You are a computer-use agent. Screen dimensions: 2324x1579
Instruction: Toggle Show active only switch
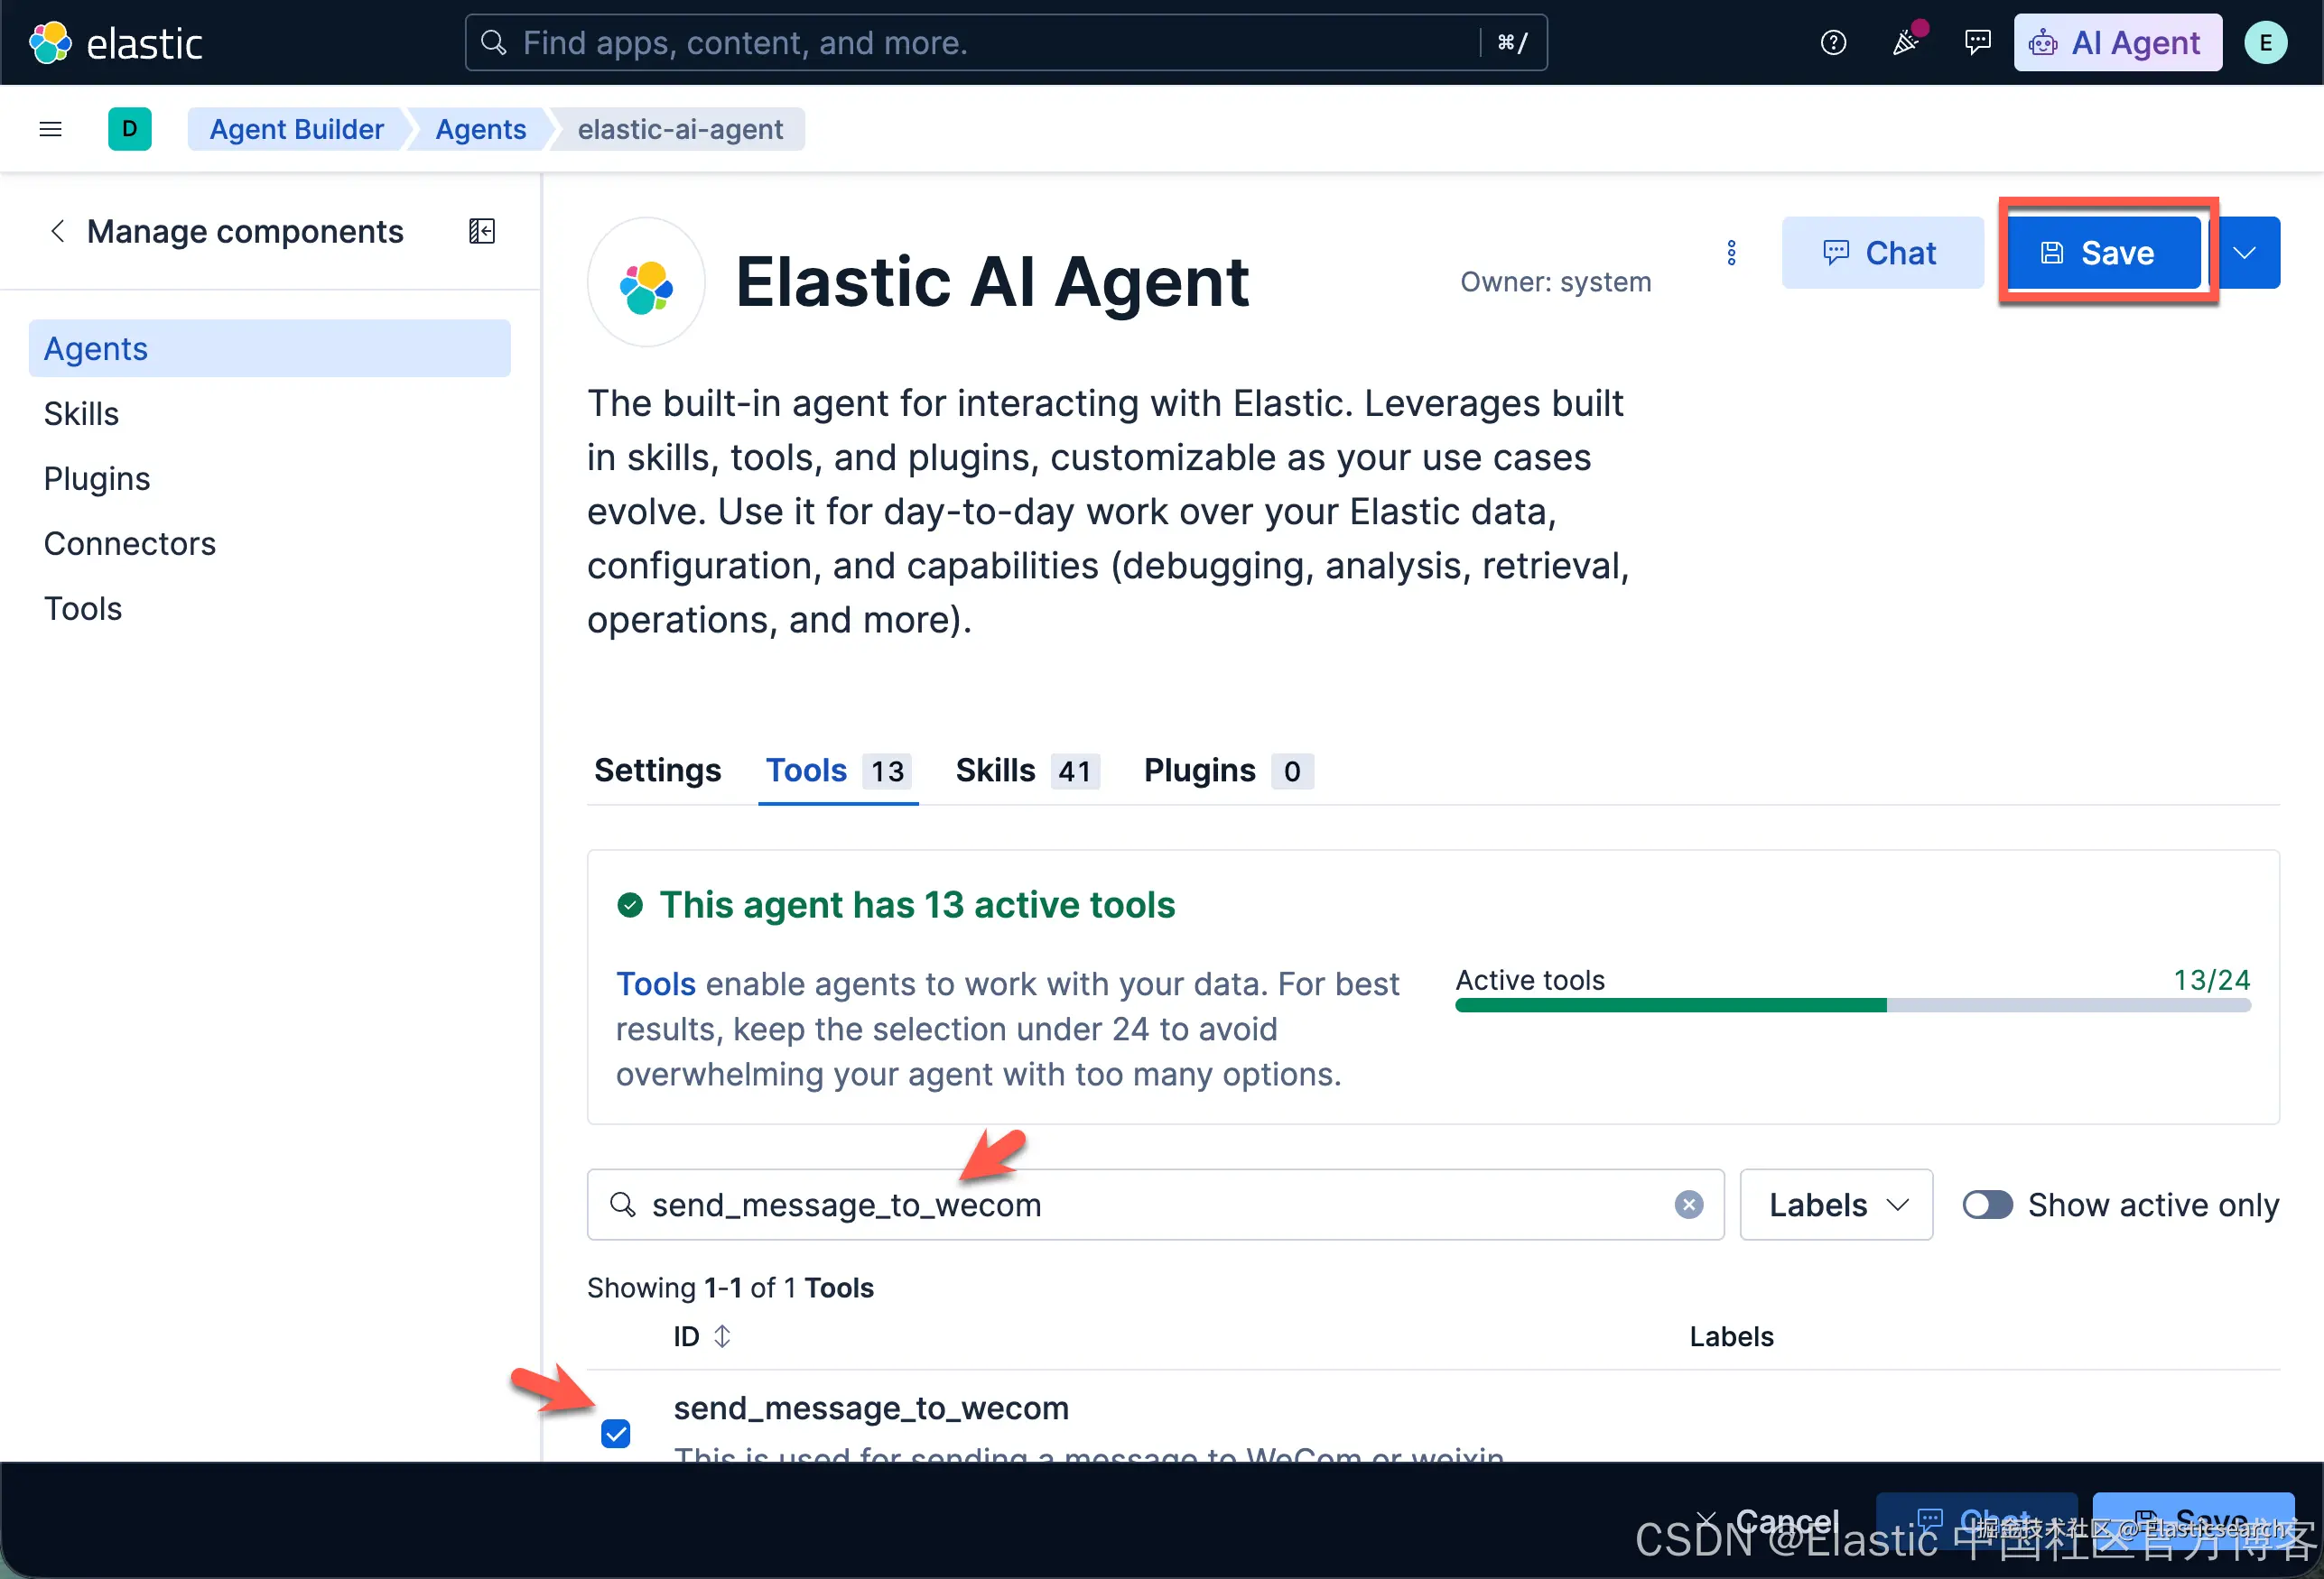1987,1205
